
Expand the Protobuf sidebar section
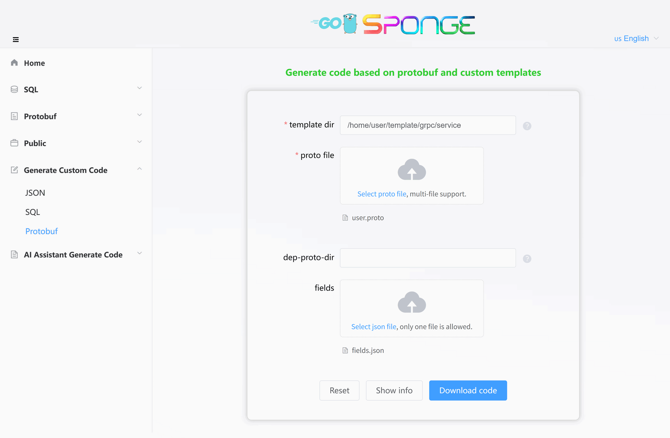coord(76,116)
